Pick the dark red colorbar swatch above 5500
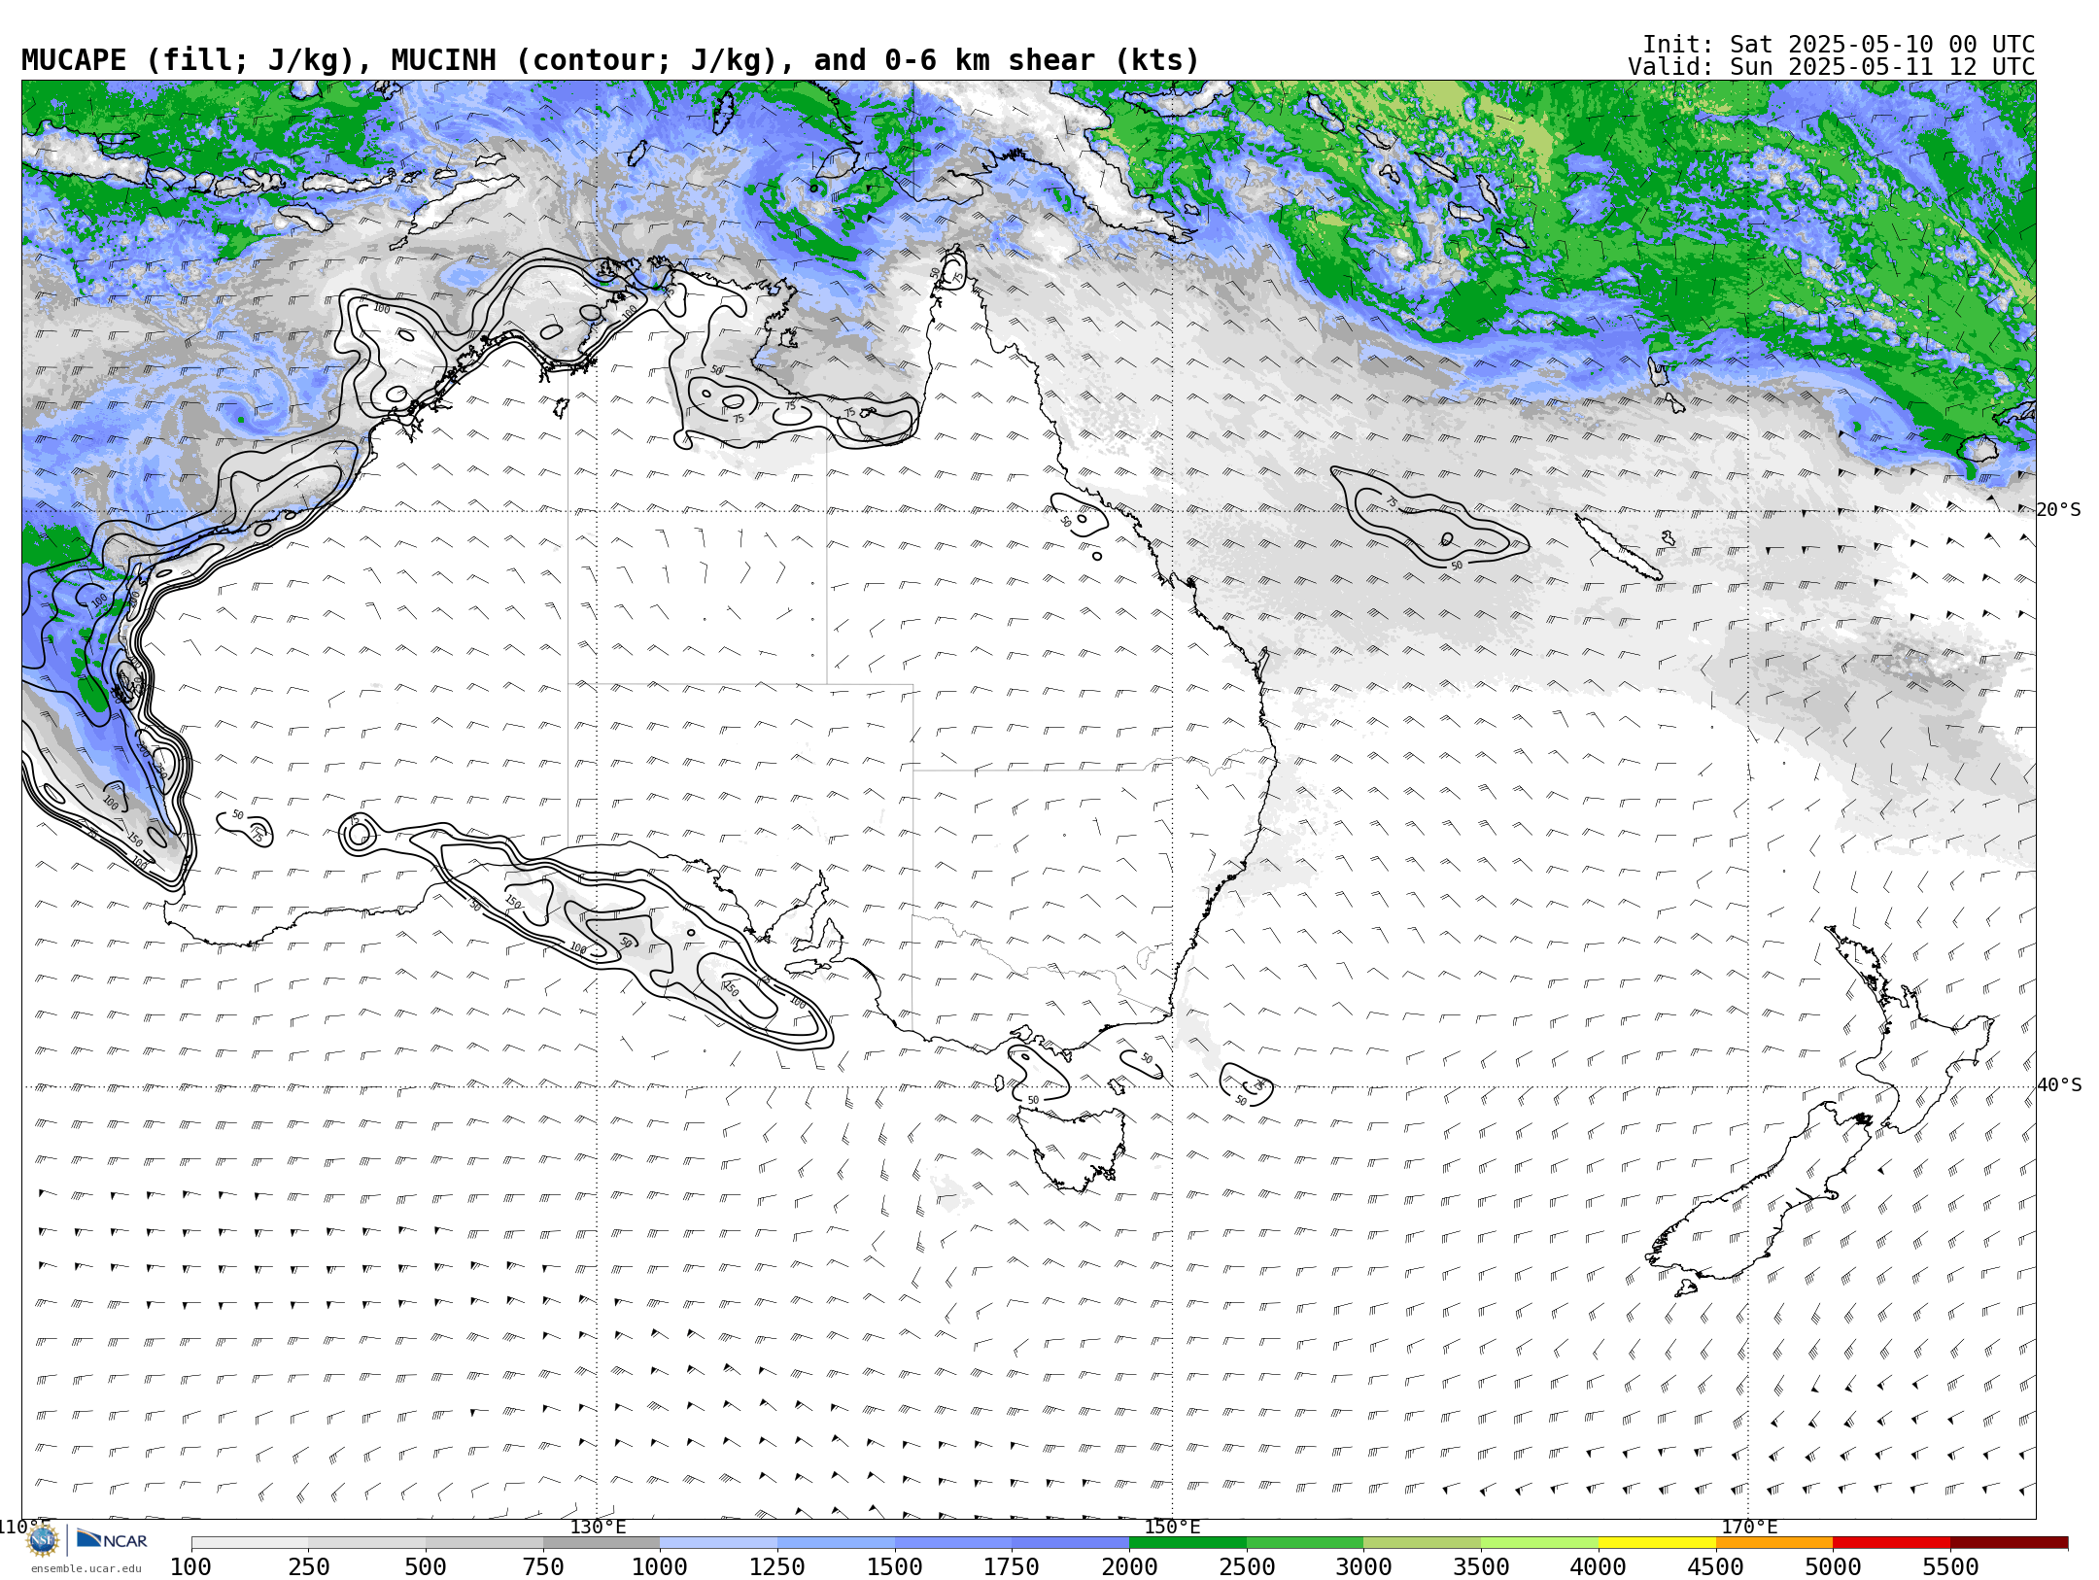The height and width of the screenshot is (1580, 2099). click(x=2009, y=1543)
